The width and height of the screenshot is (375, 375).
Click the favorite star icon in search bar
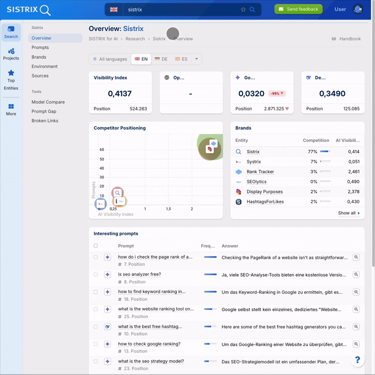coord(243,9)
